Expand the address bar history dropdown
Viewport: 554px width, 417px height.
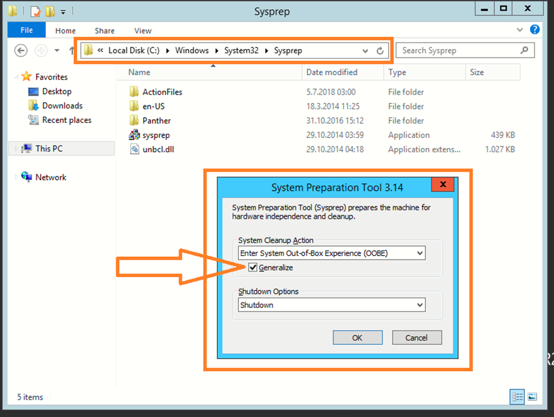(x=365, y=51)
